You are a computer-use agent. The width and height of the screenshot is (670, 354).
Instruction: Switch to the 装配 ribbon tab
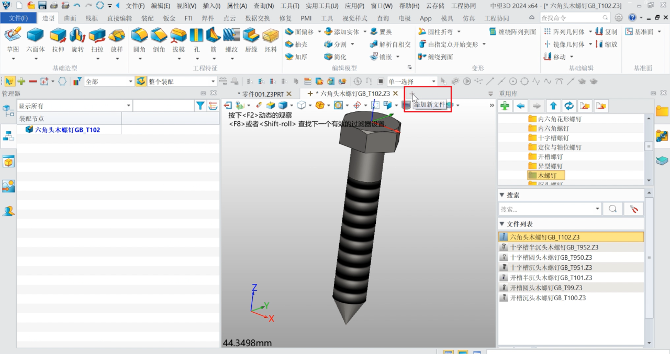(148, 18)
